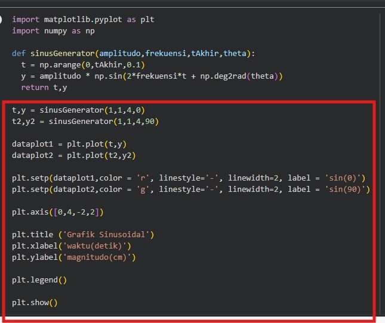This screenshot has height=323, width=385.
Task: Click the line 't = np.arange(0,tAkhir,0.1)'
Action: tap(83, 65)
